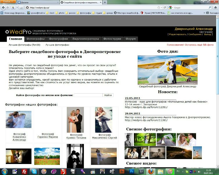Viewport: 219px width, 175px height.
Task: Click the Windows Start button
Action: (4, 171)
